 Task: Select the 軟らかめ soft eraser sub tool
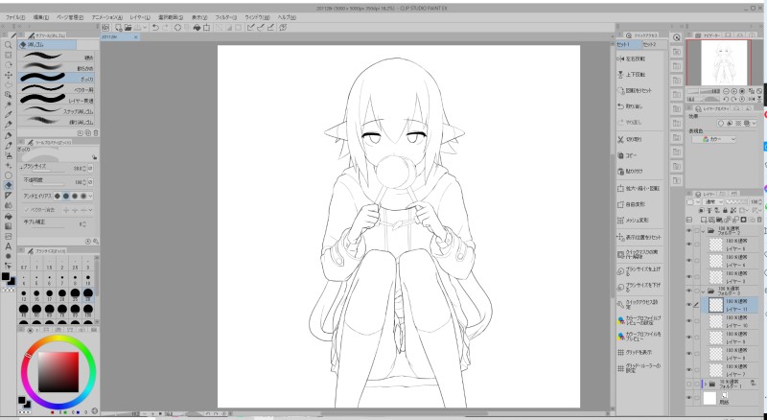tap(57, 68)
